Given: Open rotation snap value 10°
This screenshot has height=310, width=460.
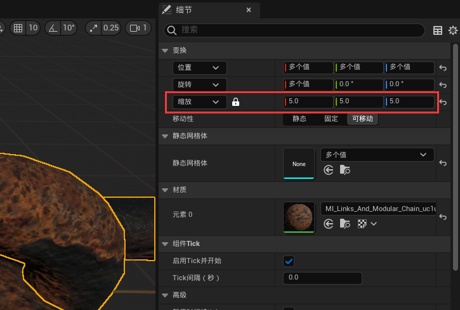Looking at the screenshot, I should [x=69, y=28].
